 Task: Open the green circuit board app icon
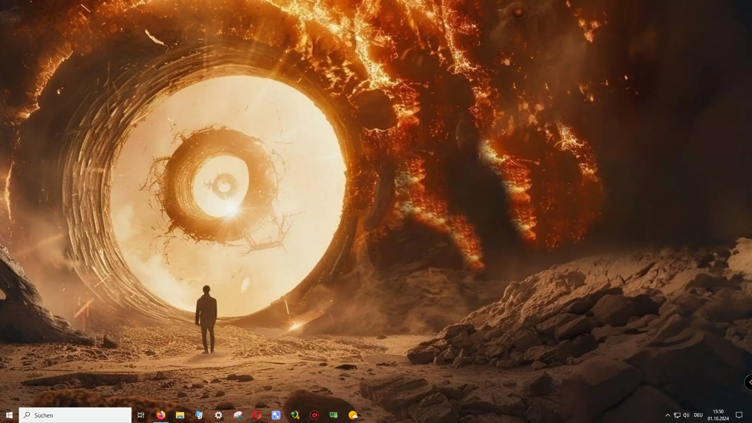(334, 415)
